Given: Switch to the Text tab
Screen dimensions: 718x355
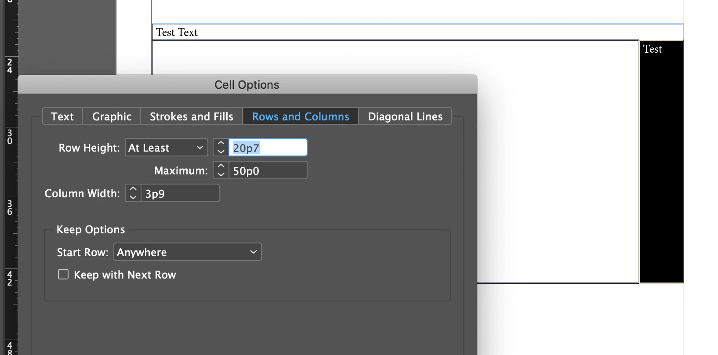Looking at the screenshot, I should pos(62,116).
